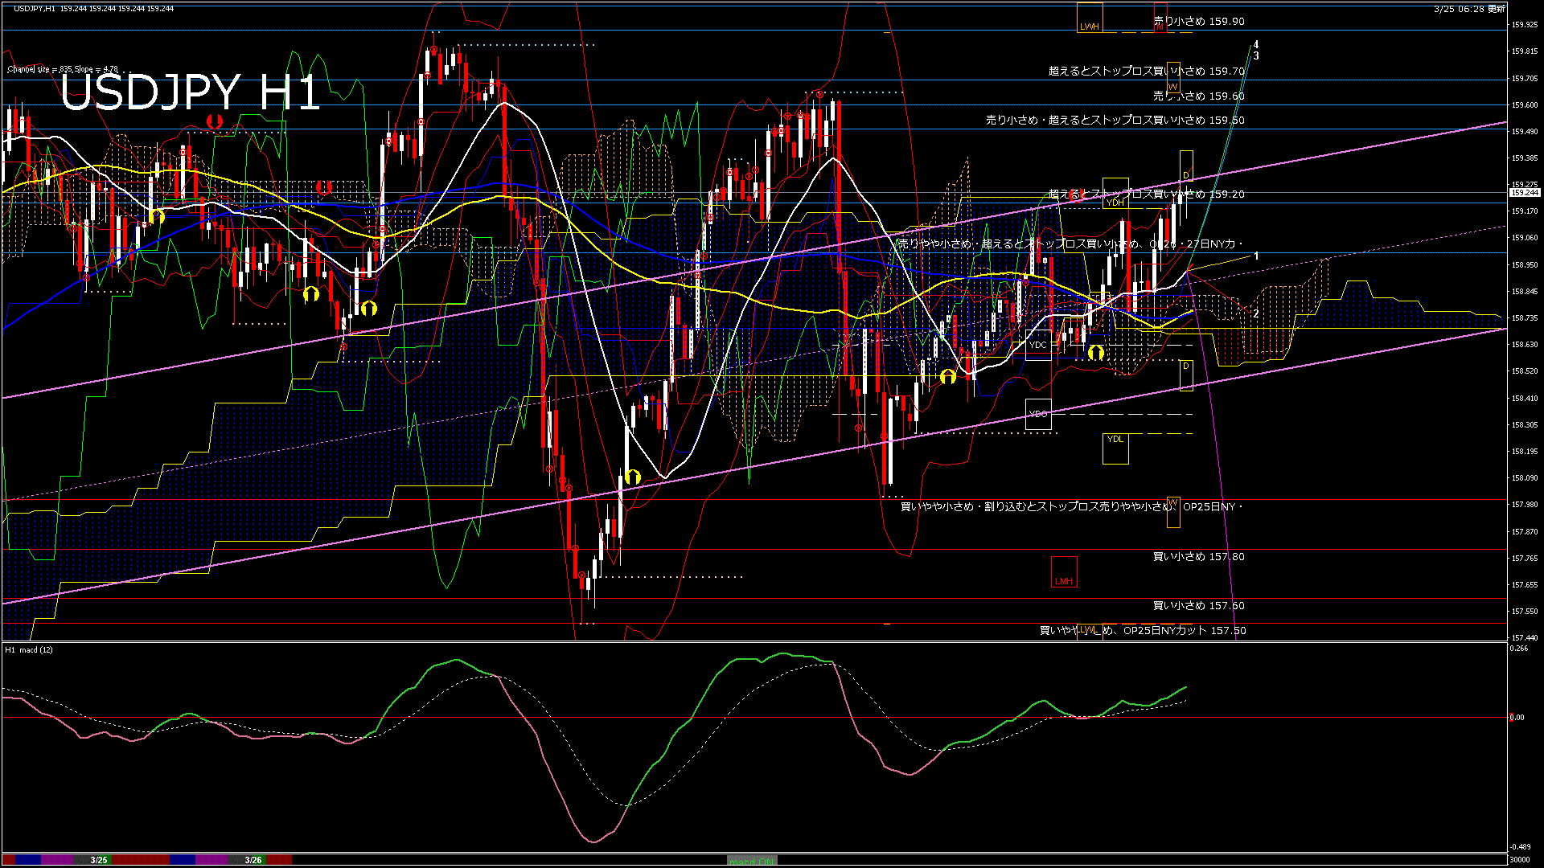
Task: Click the H1 macd (12) indicator label
Action: pos(29,649)
